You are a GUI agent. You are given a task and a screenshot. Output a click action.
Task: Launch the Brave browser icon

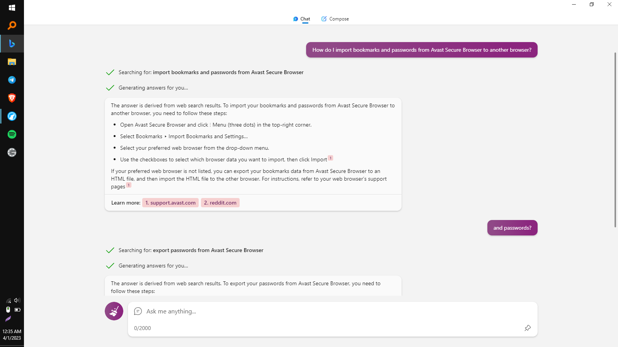(x=12, y=98)
